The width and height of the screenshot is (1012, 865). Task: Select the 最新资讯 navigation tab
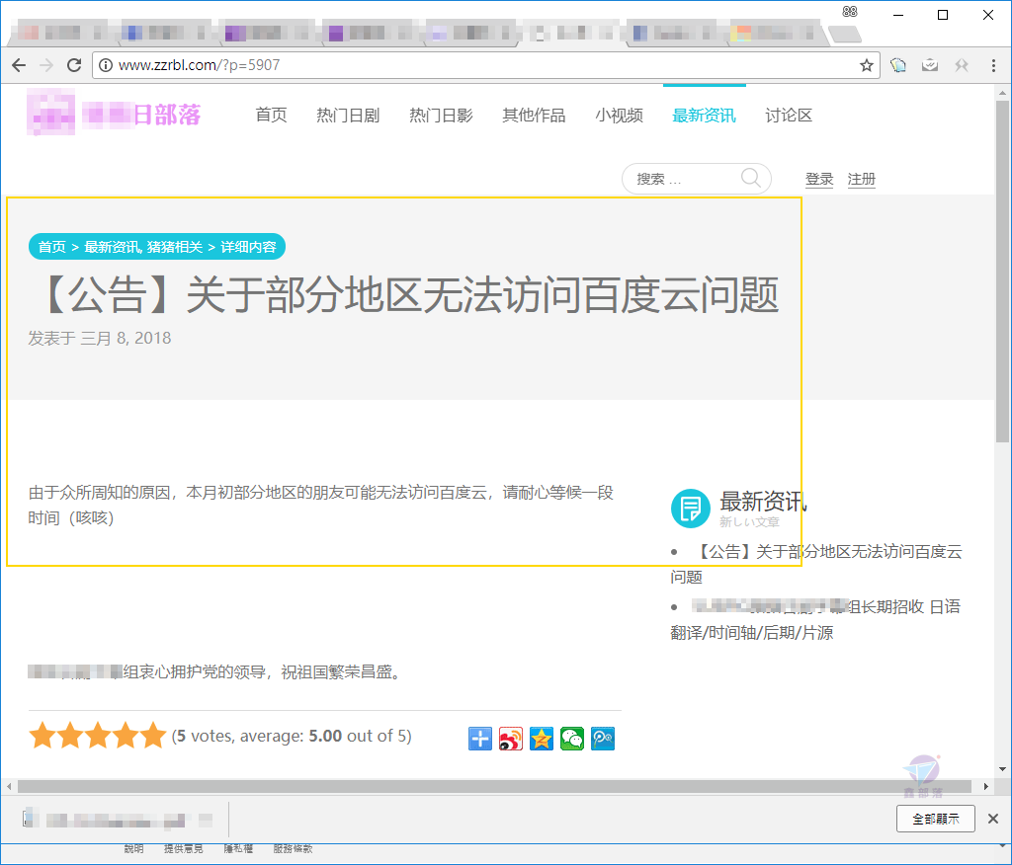(x=704, y=116)
